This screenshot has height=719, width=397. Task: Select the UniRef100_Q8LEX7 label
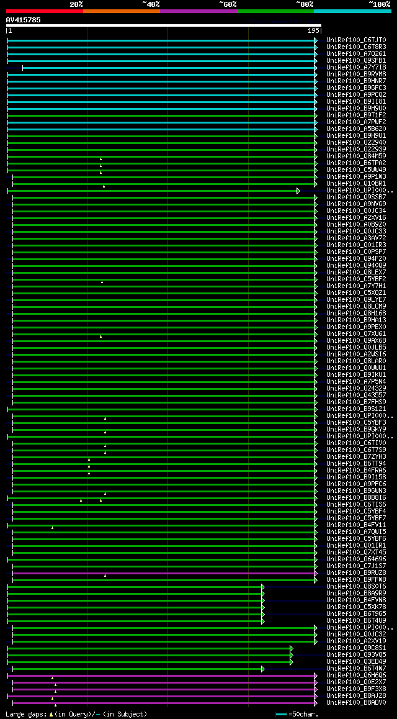click(356, 273)
